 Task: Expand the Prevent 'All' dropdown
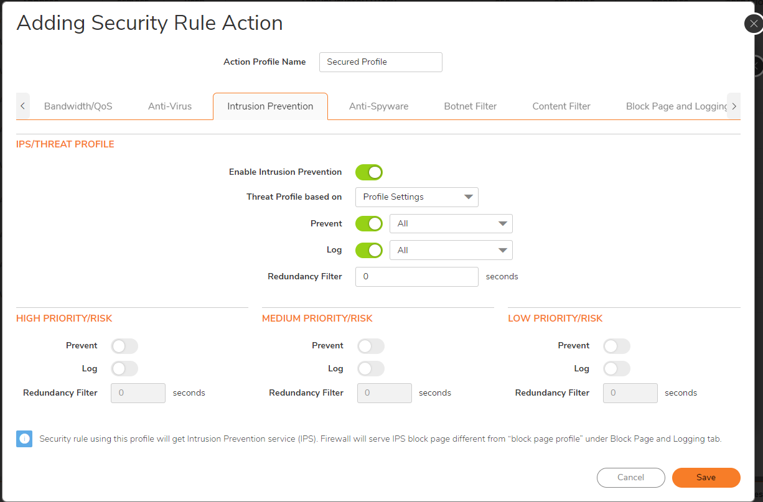[x=451, y=224]
